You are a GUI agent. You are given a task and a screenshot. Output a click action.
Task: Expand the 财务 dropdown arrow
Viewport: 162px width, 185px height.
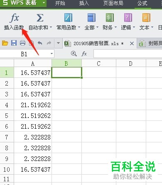[115, 27]
